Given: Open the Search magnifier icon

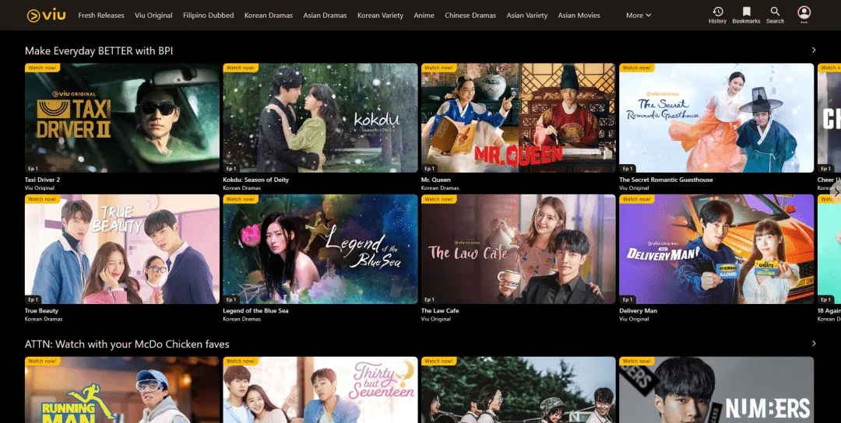Looking at the screenshot, I should pyautogui.click(x=775, y=11).
